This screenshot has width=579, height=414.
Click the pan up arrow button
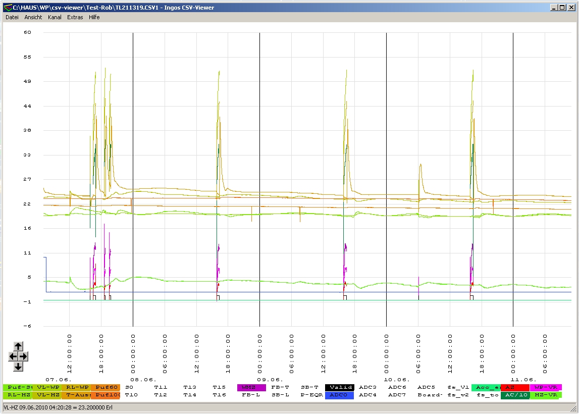[18, 346]
